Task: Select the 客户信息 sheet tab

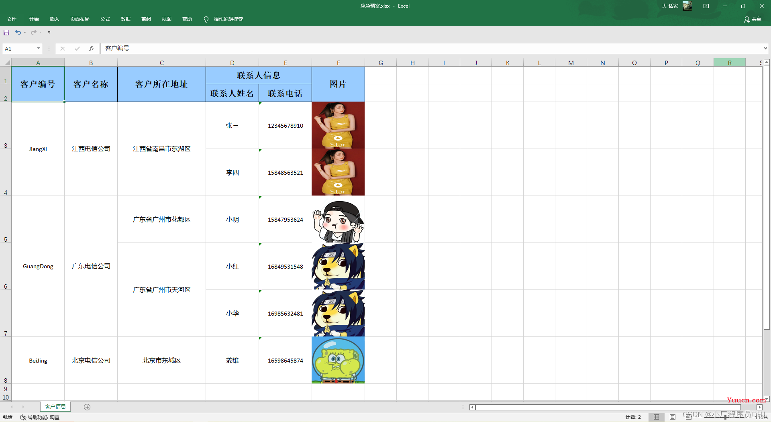Action: (x=55, y=406)
